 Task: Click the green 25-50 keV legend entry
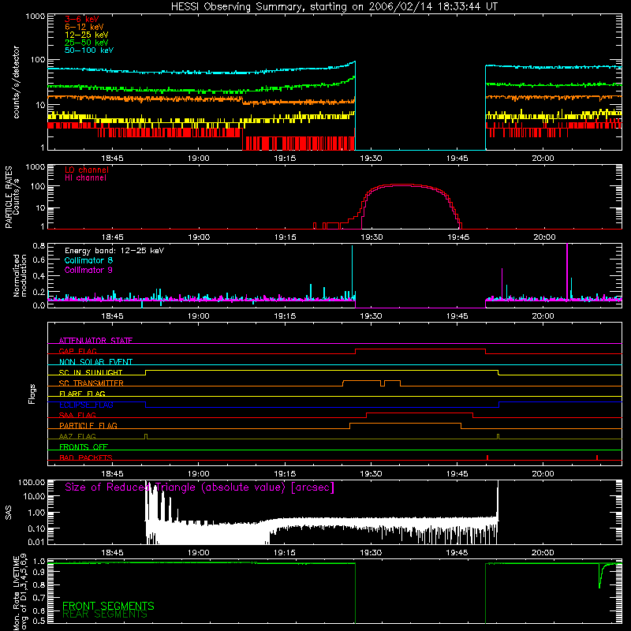tap(87, 43)
